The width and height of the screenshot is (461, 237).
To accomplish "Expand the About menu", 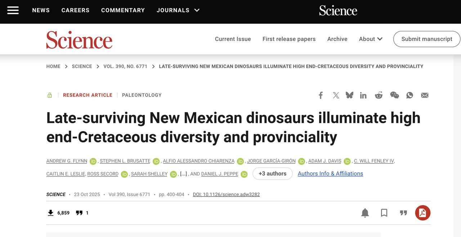I will (x=371, y=39).
